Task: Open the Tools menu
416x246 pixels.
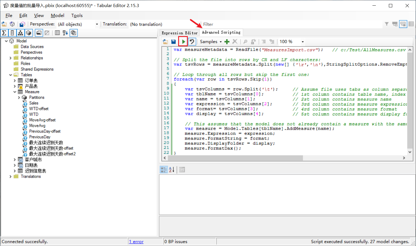Action: [x=77, y=16]
